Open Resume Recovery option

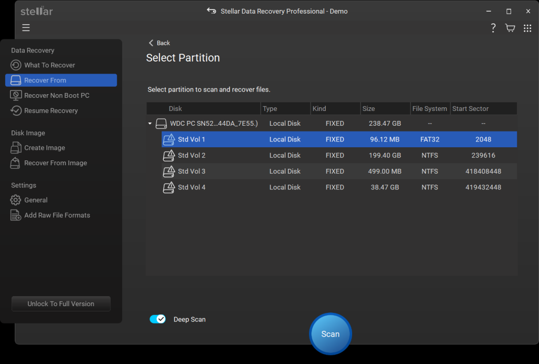[61, 110]
